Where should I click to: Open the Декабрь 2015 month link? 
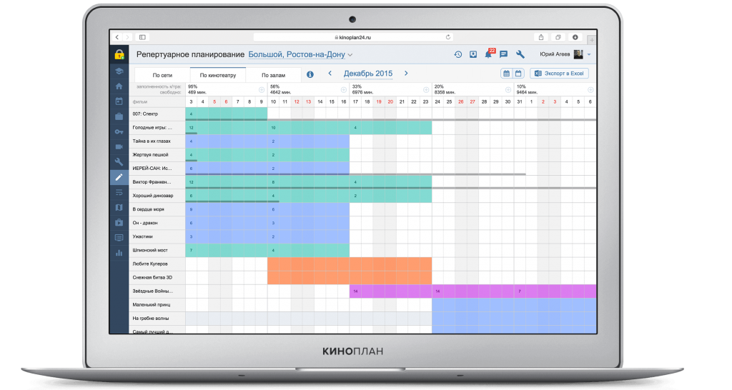pos(367,74)
